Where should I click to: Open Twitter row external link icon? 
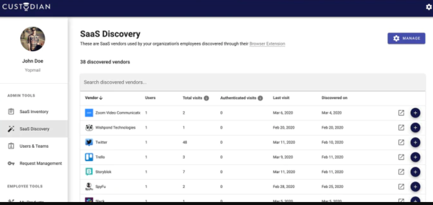(x=401, y=142)
